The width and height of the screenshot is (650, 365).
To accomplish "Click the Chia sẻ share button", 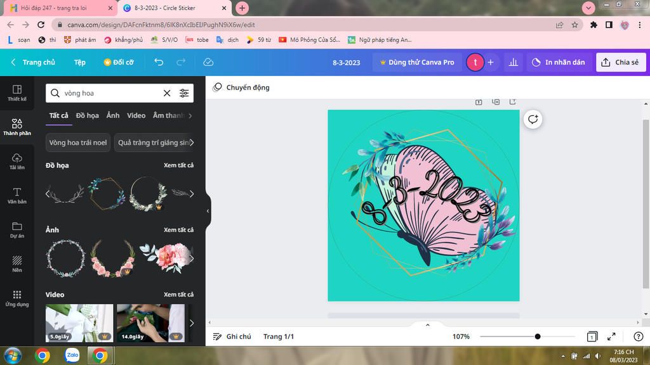I will (x=621, y=62).
